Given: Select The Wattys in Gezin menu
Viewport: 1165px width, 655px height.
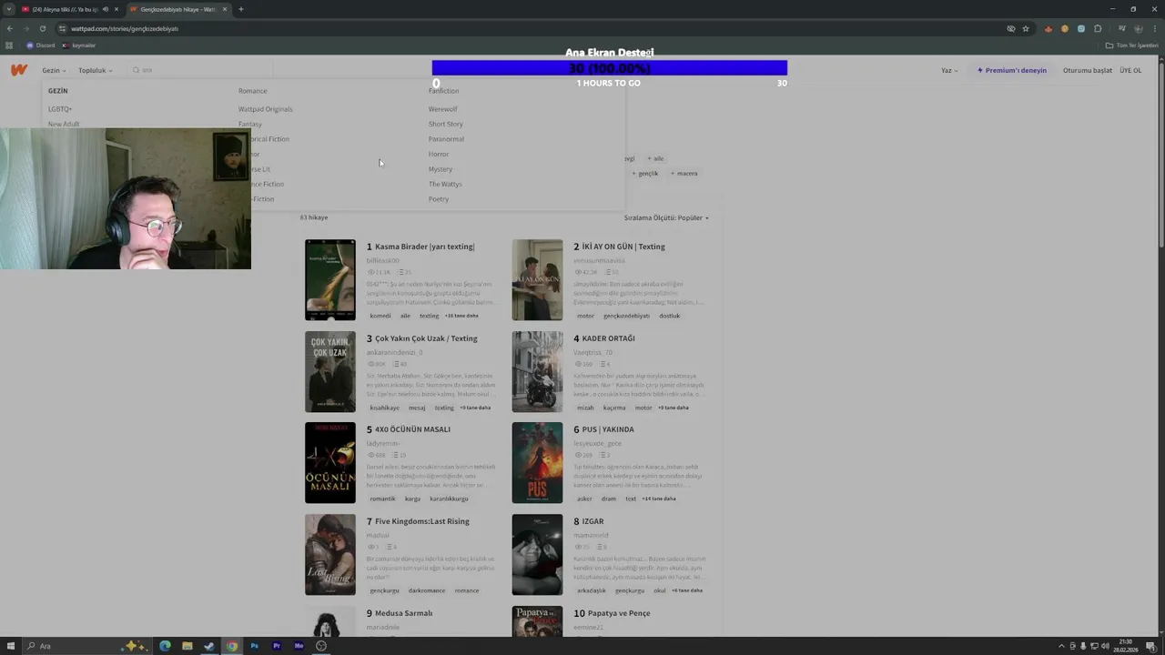Looking at the screenshot, I should pos(445,184).
